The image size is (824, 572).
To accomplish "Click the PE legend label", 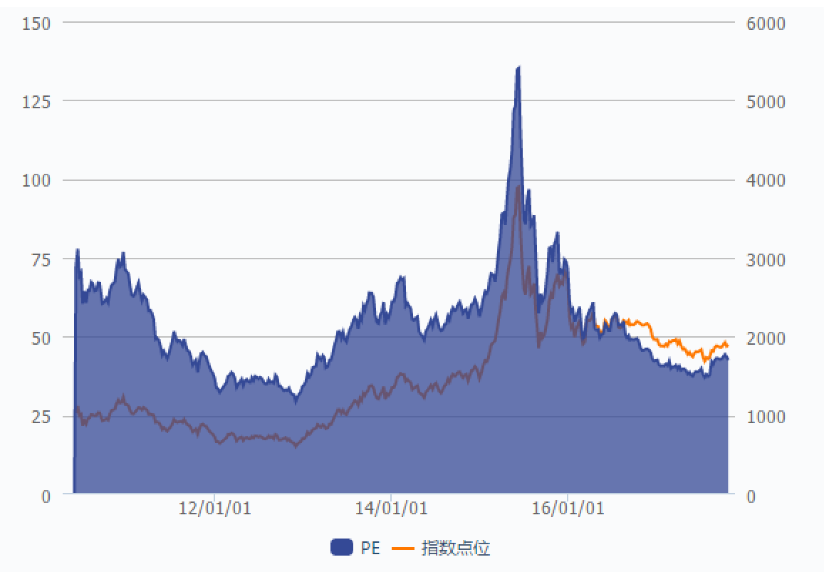I will pos(370,548).
